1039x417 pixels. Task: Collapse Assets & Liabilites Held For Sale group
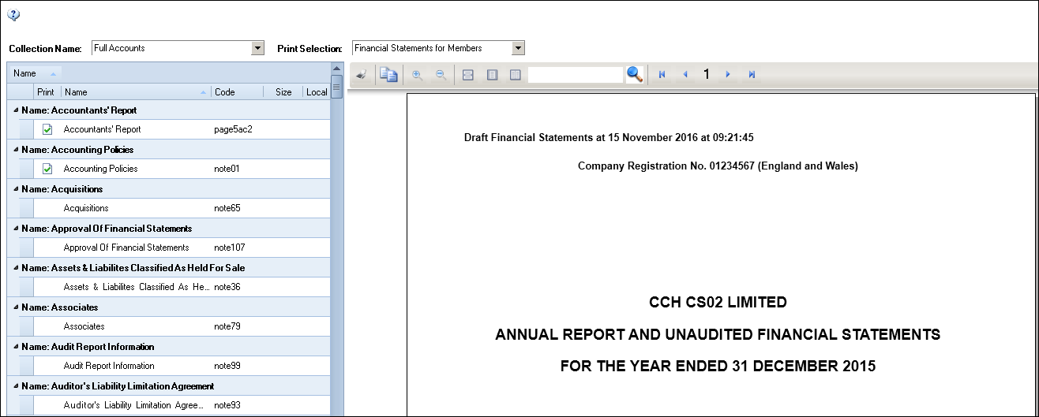point(16,268)
